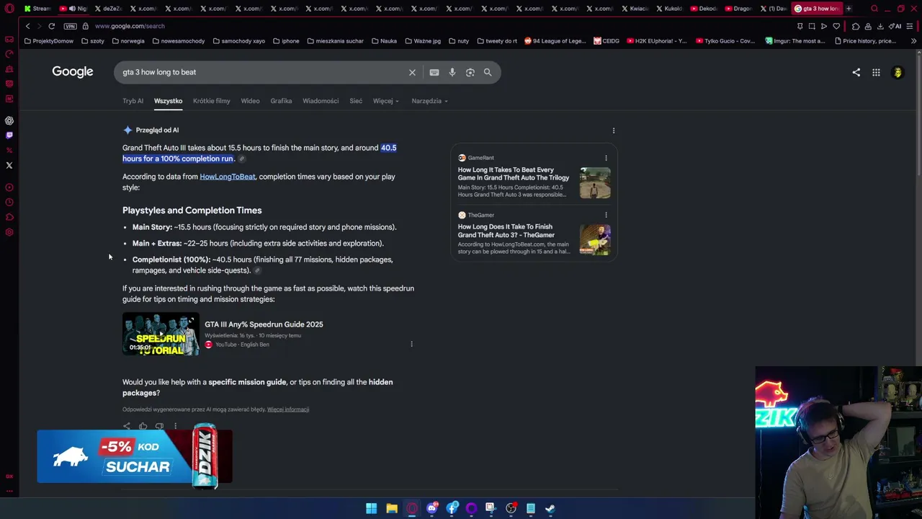Screen dimensions: 922x519
Task: Open options for speedrun video result
Action: [x=411, y=345]
